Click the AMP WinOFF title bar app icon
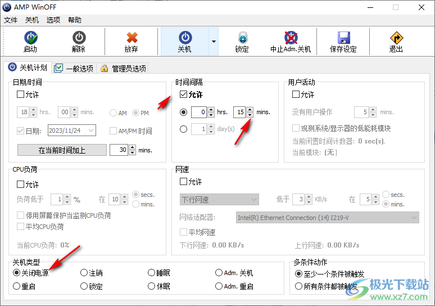The width and height of the screenshot is (435, 306). 7,7
